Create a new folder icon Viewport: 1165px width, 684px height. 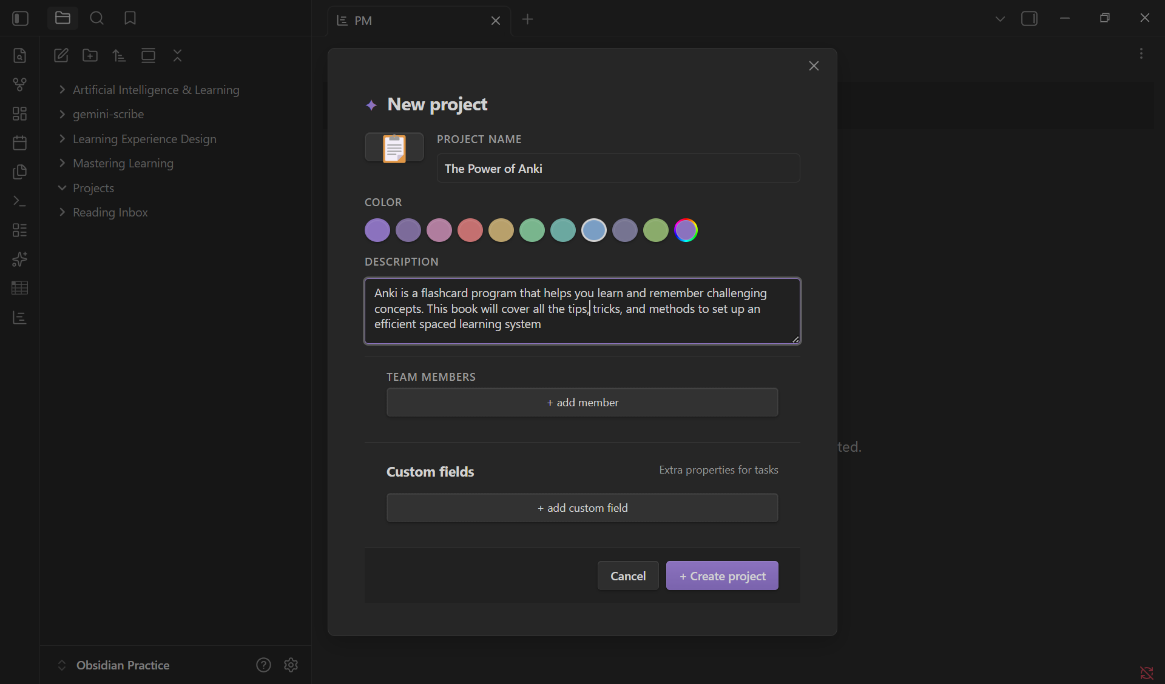click(90, 55)
